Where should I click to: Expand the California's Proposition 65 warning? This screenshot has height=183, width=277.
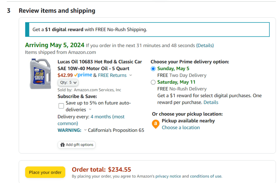coord(85,130)
